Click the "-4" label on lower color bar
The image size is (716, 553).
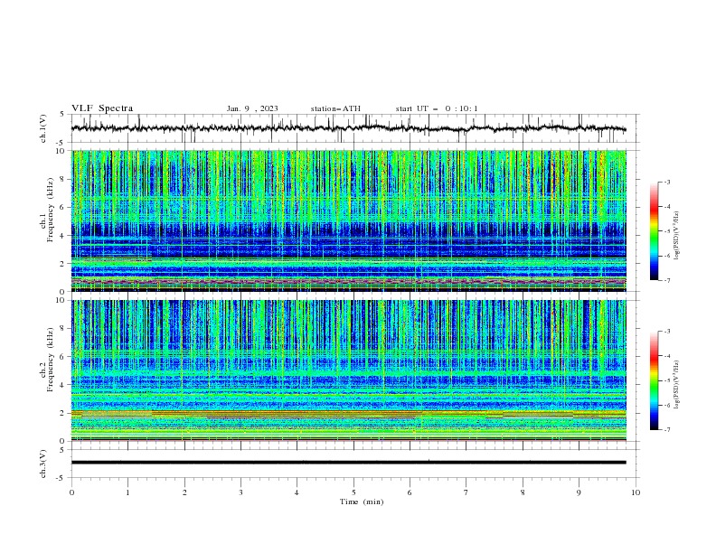tap(666, 356)
